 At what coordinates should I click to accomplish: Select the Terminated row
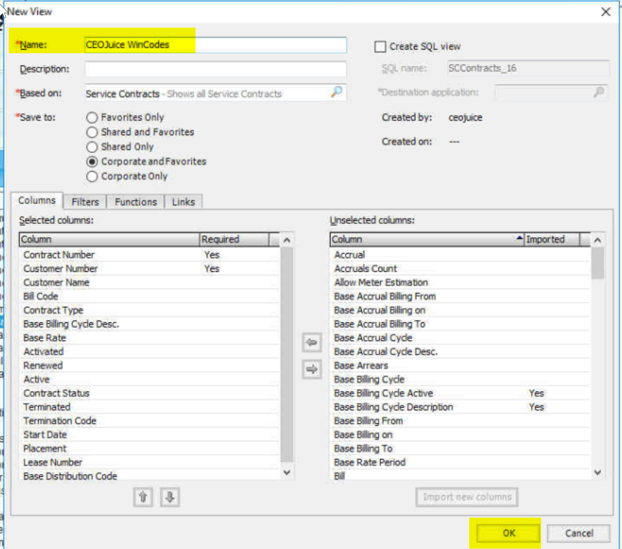pos(149,407)
